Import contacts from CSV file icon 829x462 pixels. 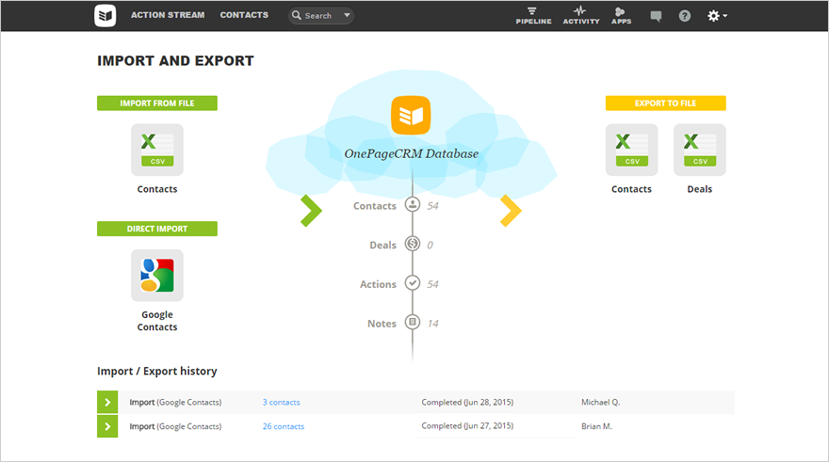pos(157,150)
